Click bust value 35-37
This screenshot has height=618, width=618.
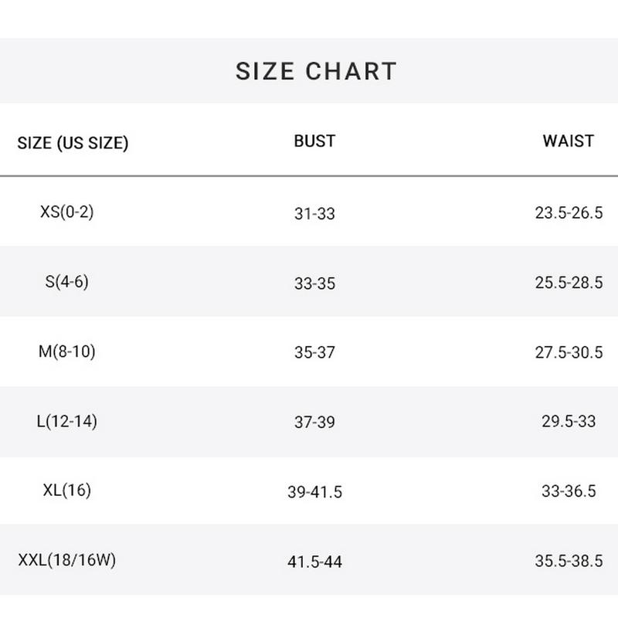click(x=314, y=352)
